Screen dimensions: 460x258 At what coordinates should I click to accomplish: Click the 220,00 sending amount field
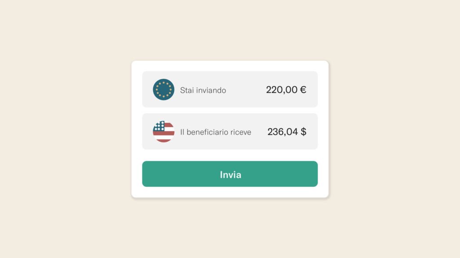coord(282,90)
